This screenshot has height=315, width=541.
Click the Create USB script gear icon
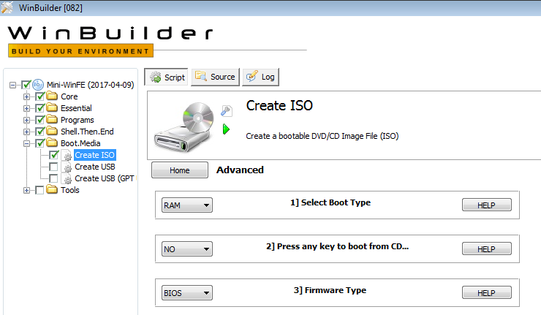click(67, 167)
